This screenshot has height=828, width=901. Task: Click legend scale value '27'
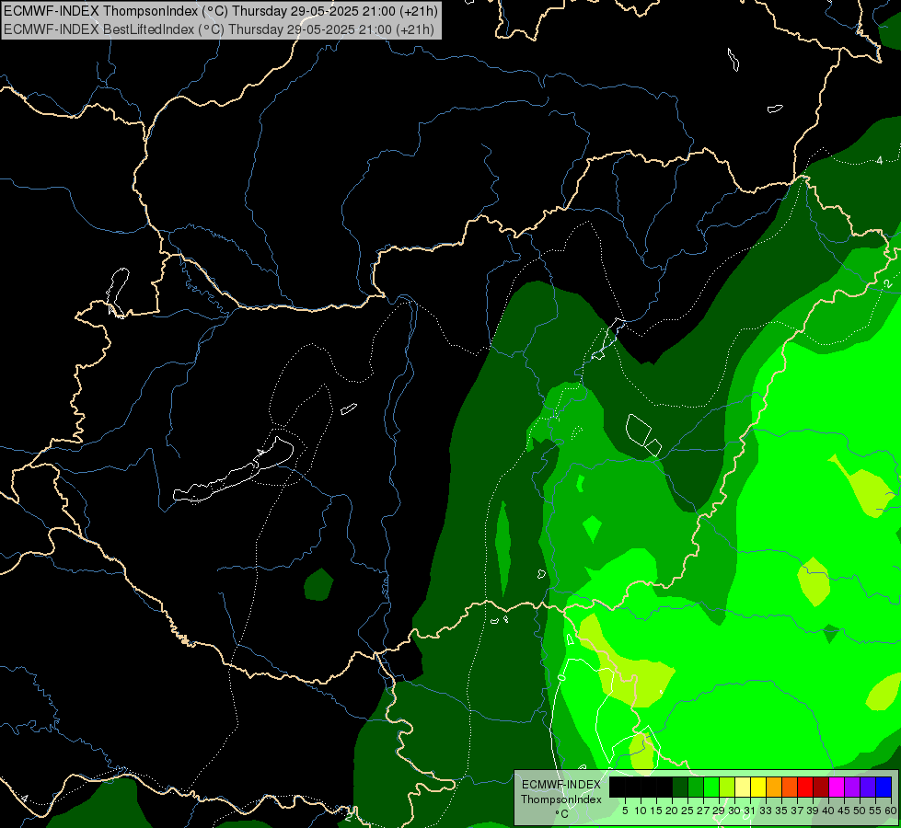coord(703,811)
